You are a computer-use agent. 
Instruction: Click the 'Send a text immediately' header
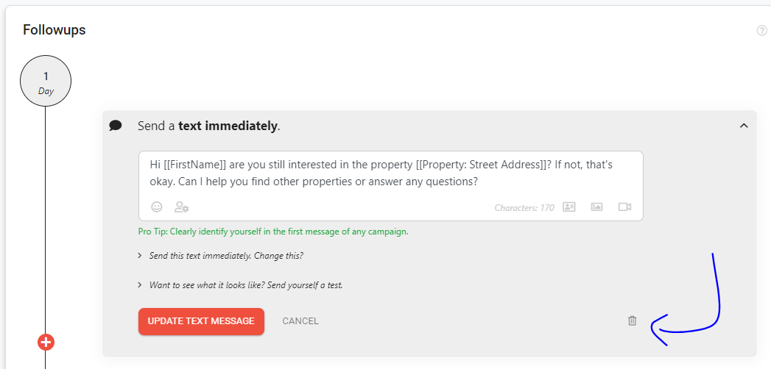[x=209, y=126]
